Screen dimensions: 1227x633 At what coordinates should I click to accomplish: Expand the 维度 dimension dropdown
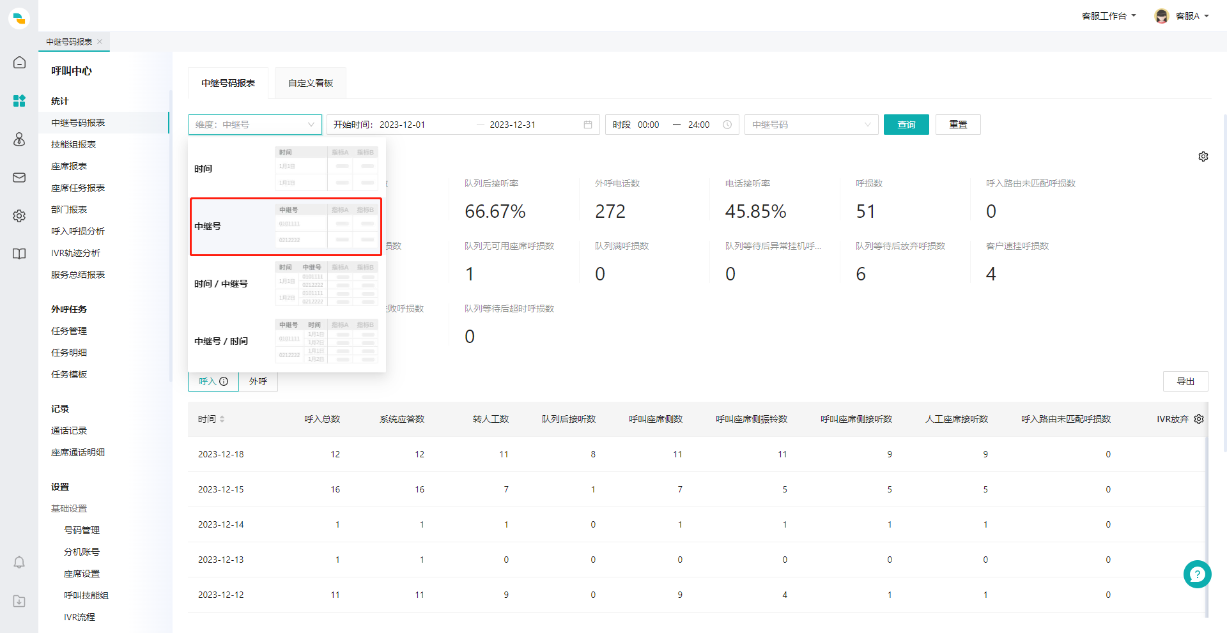point(255,125)
